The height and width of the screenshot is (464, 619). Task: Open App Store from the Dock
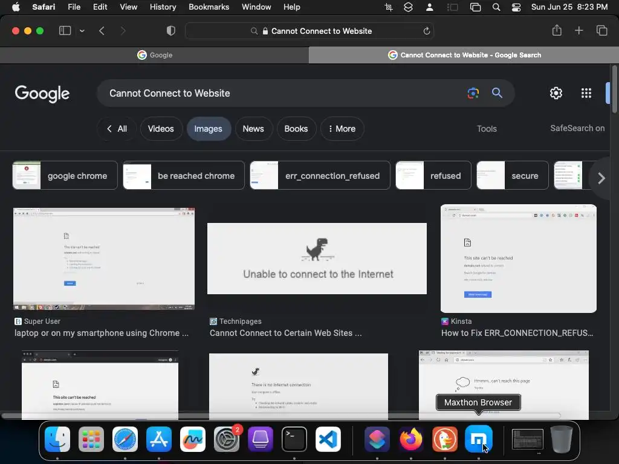click(159, 439)
